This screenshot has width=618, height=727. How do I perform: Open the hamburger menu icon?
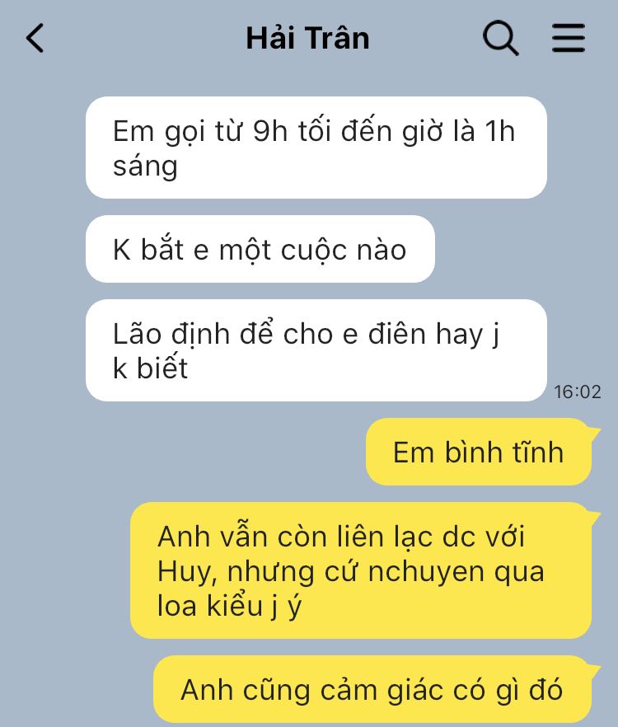pyautogui.click(x=569, y=38)
